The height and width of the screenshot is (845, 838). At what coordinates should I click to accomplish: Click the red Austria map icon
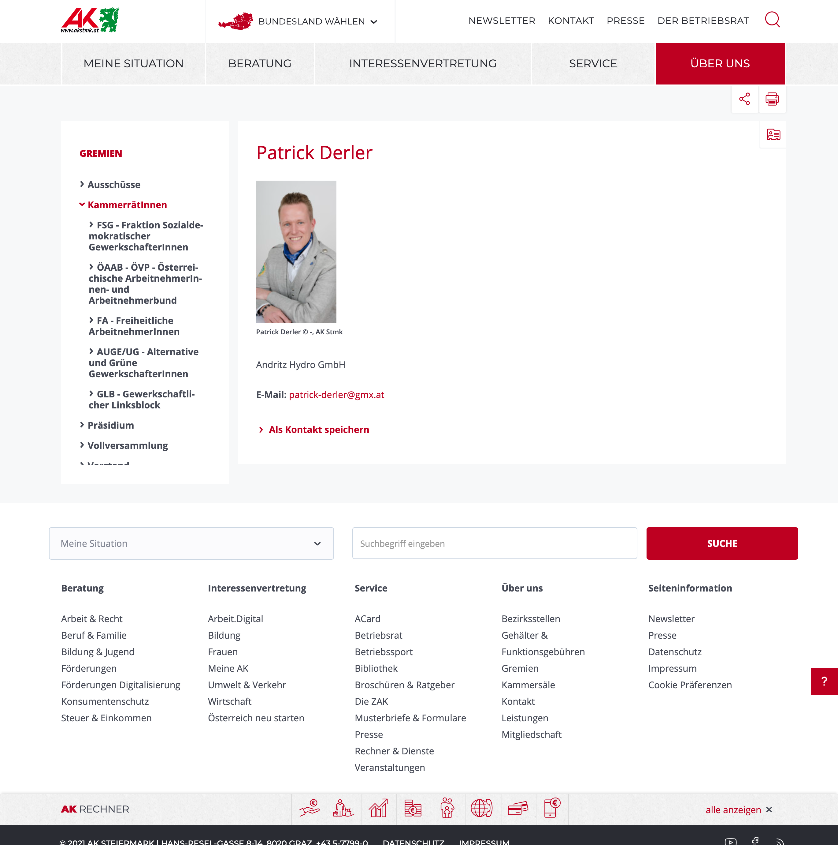(236, 21)
